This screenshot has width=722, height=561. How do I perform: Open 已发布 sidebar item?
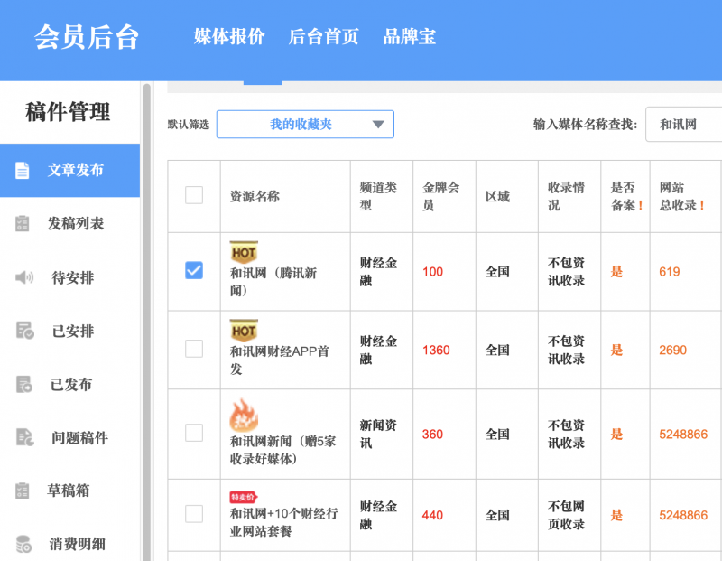[70, 384]
